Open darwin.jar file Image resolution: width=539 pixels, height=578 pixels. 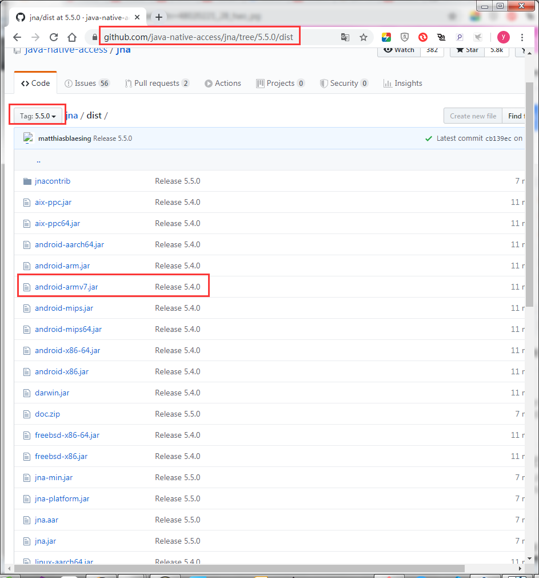[x=52, y=393]
